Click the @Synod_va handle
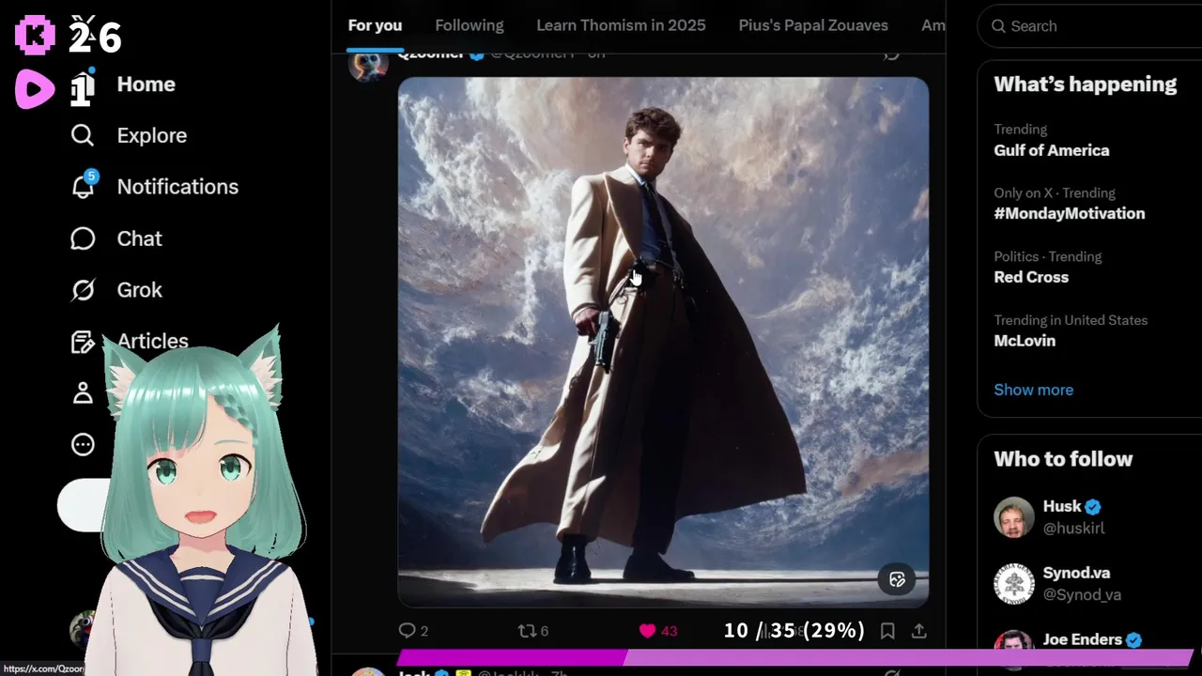Screen dimensions: 1202x676 1082,594
